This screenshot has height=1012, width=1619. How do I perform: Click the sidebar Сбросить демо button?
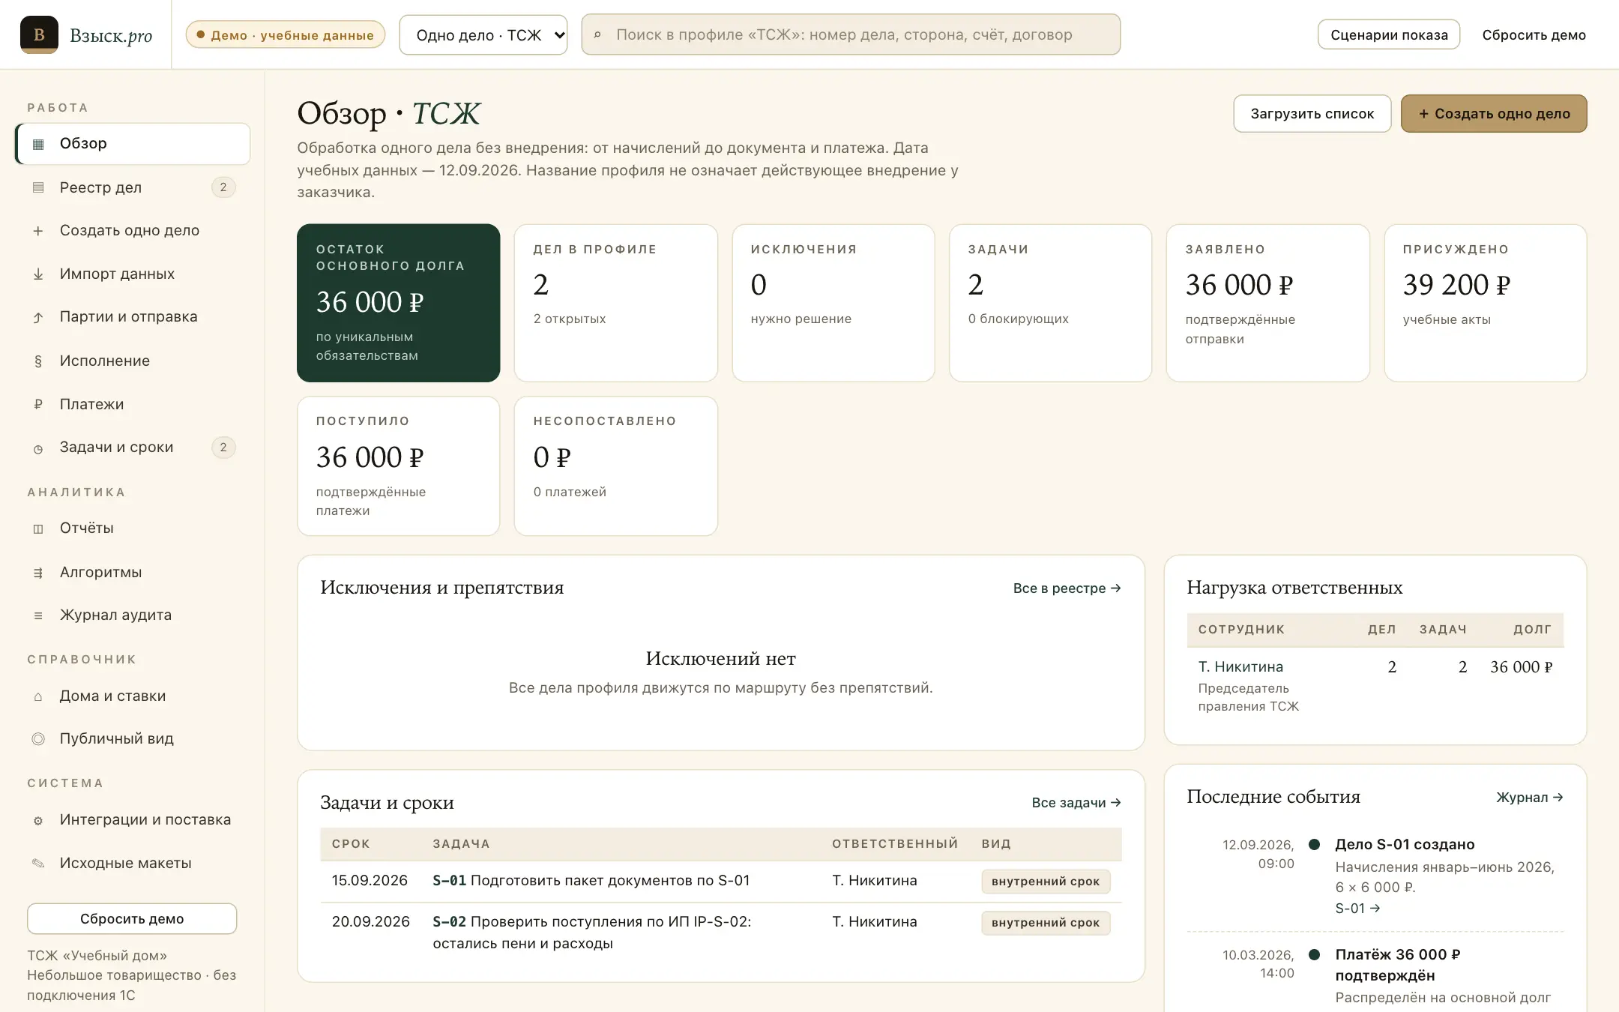[x=132, y=918]
